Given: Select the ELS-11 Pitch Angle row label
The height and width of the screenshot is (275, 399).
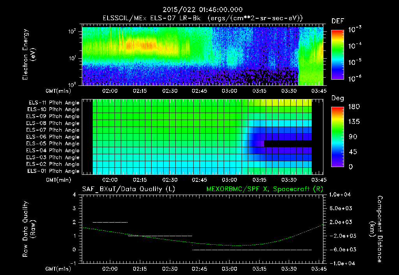Looking at the screenshot, I should click(x=54, y=103).
